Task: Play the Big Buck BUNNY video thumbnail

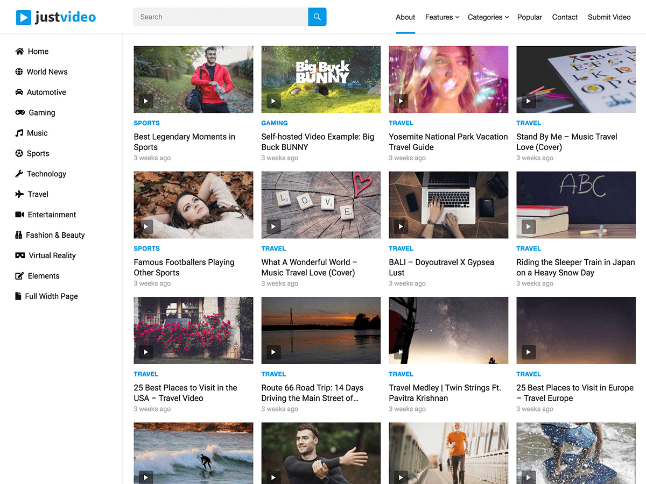Action: pyautogui.click(x=321, y=79)
